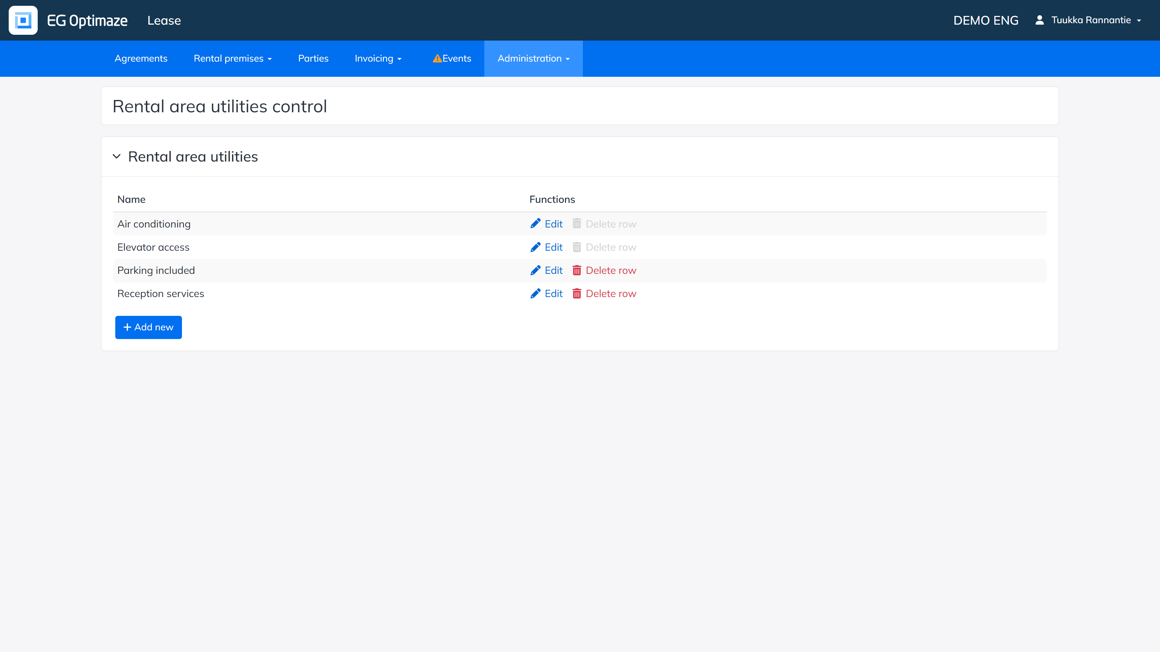Delete the Parking included row
Screen dimensions: 1160x652
(604, 270)
